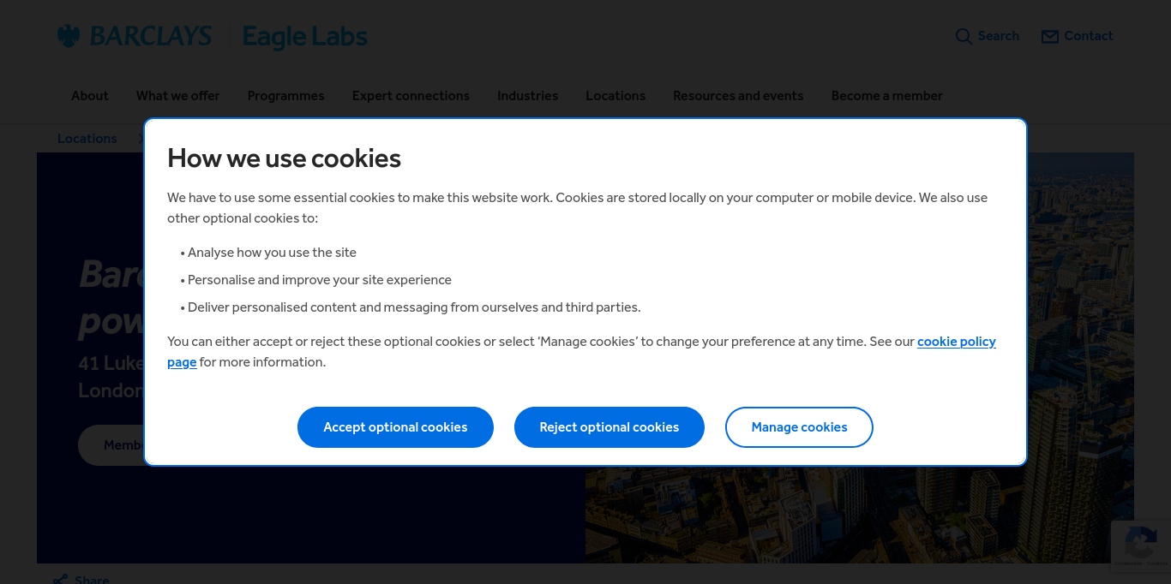Viewport: 1171px width, 584px height.
Task: Expand the Programmes menu
Action: 285,96
